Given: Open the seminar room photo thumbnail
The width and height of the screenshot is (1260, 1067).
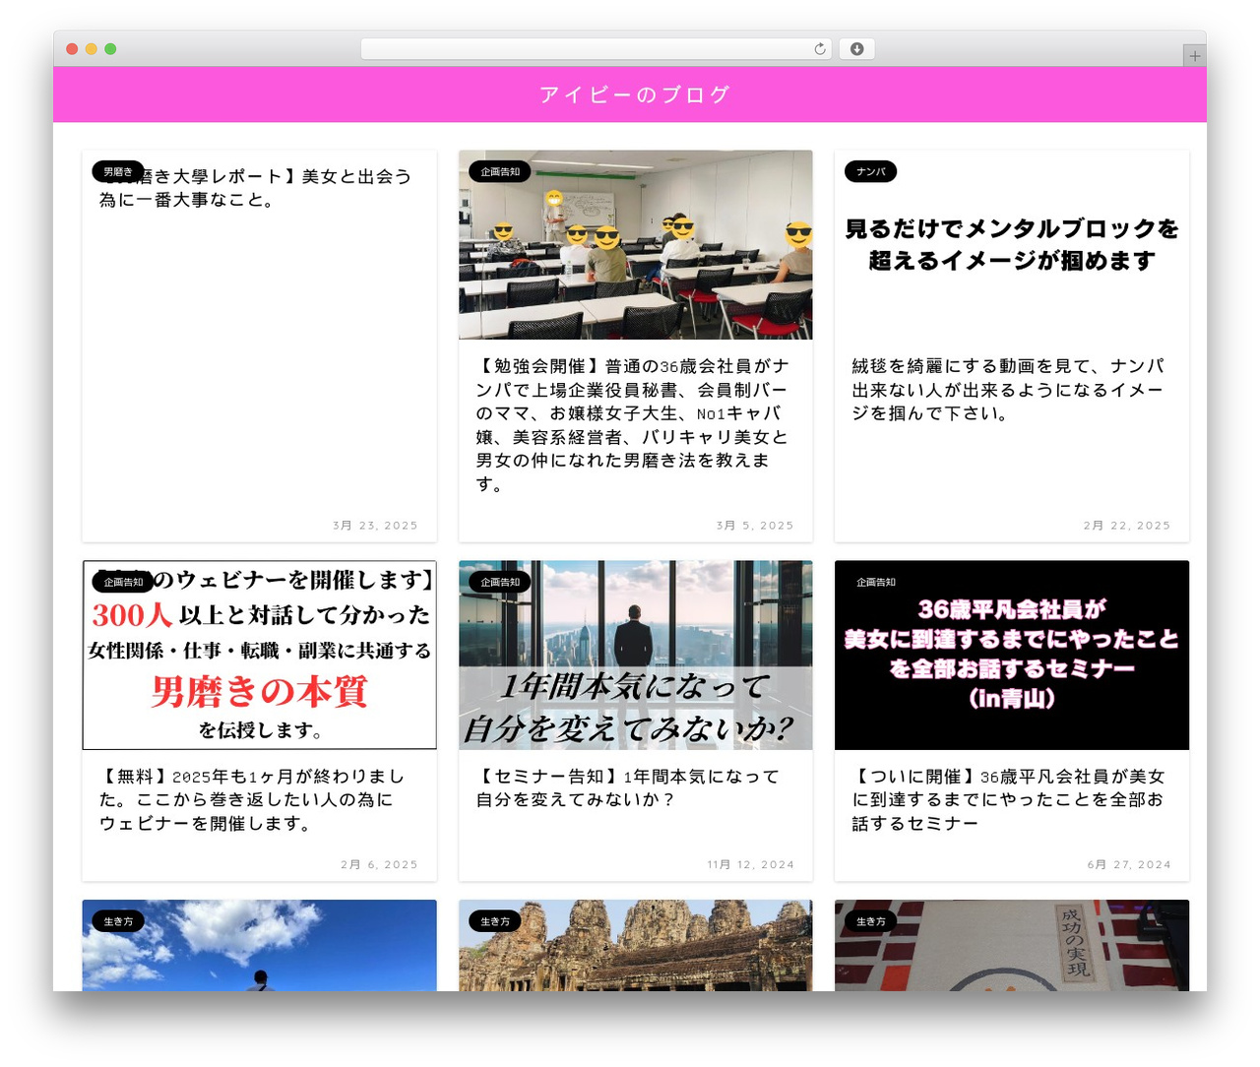Looking at the screenshot, I should tap(636, 245).
